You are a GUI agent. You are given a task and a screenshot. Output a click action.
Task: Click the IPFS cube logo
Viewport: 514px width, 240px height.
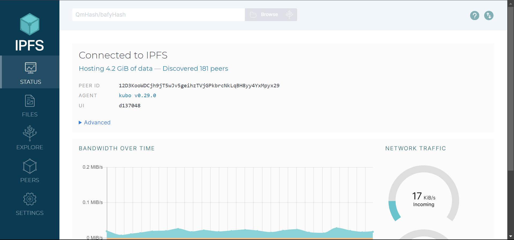pos(30,24)
